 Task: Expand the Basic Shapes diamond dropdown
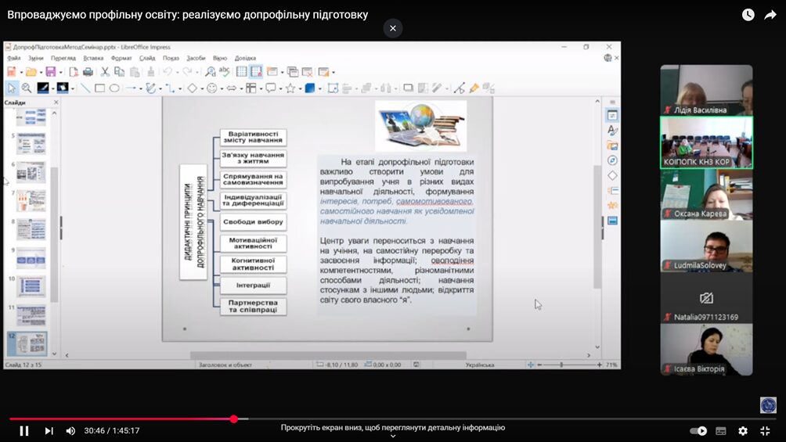201,89
